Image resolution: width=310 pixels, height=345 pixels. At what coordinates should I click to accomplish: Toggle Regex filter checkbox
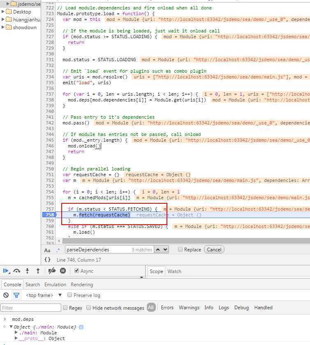coord(65,307)
